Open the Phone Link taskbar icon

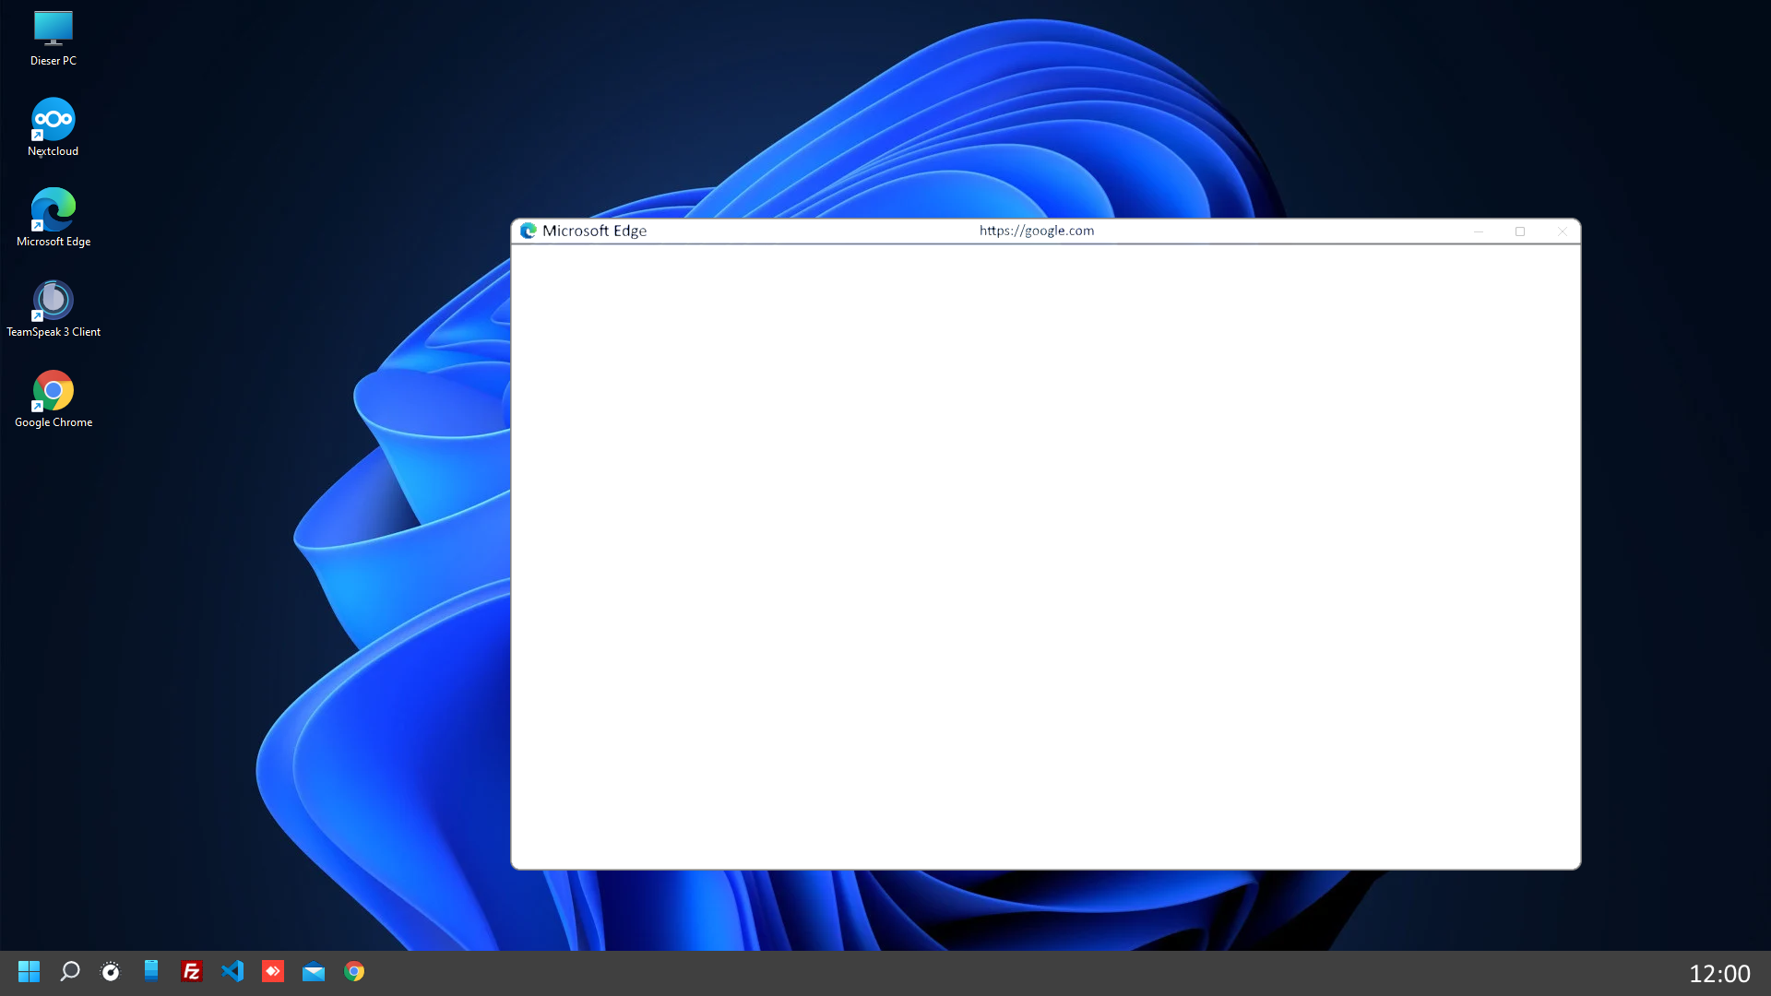coord(151,971)
